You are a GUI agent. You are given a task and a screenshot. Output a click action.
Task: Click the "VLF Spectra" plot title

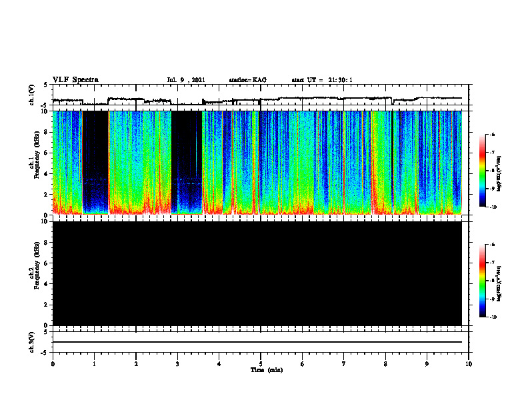coord(75,80)
